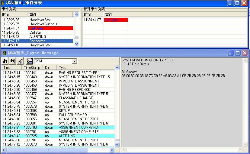Select the Call Start event row

click(x=37, y=32)
